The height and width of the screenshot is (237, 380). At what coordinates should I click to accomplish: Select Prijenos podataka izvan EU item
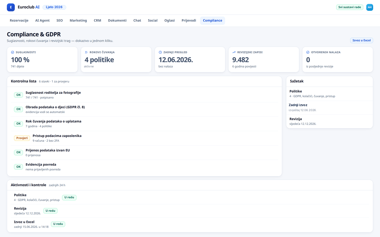(145, 152)
